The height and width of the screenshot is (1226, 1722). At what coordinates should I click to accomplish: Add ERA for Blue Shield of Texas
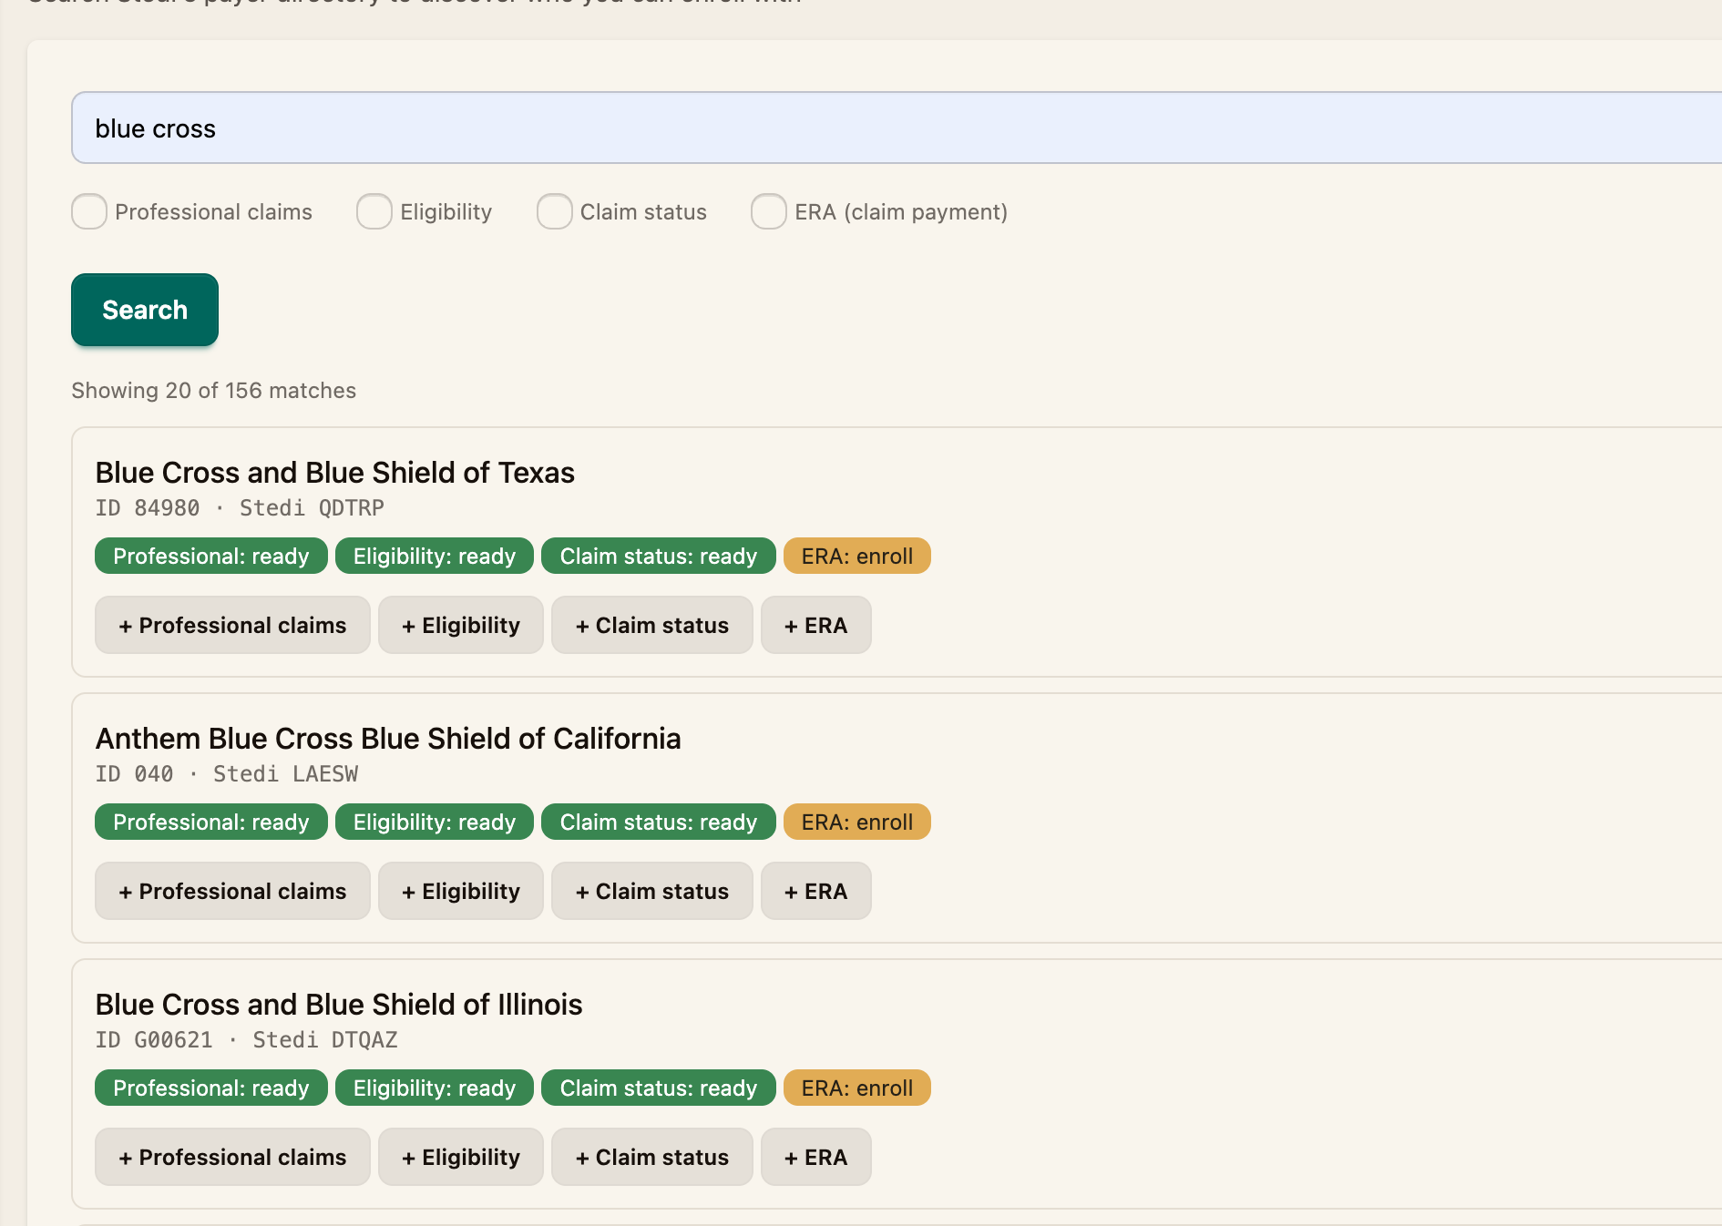point(816,625)
